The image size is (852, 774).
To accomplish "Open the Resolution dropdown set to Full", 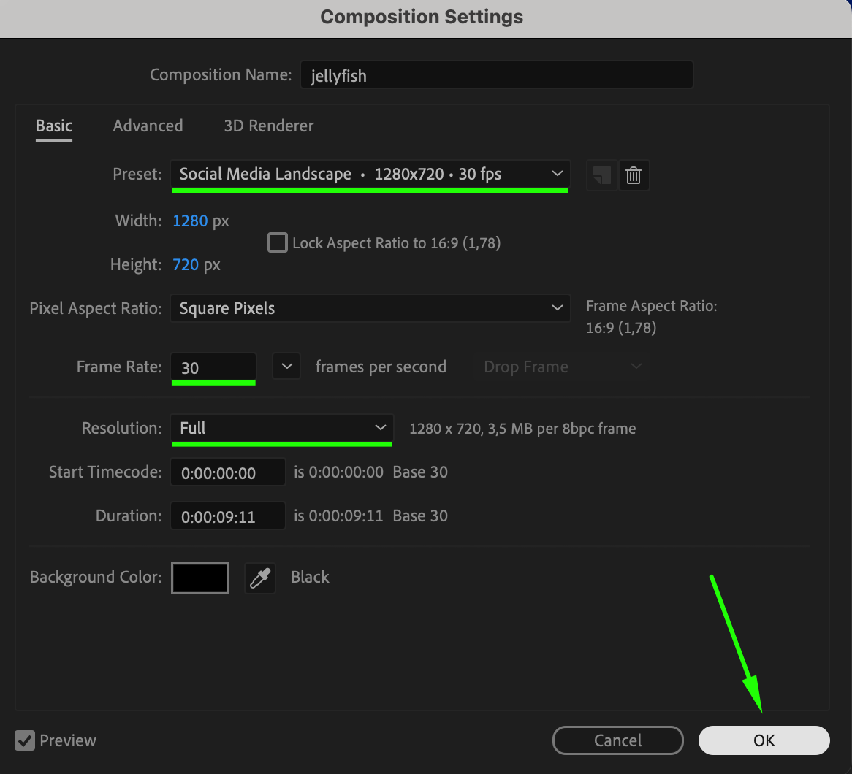I will click(281, 428).
